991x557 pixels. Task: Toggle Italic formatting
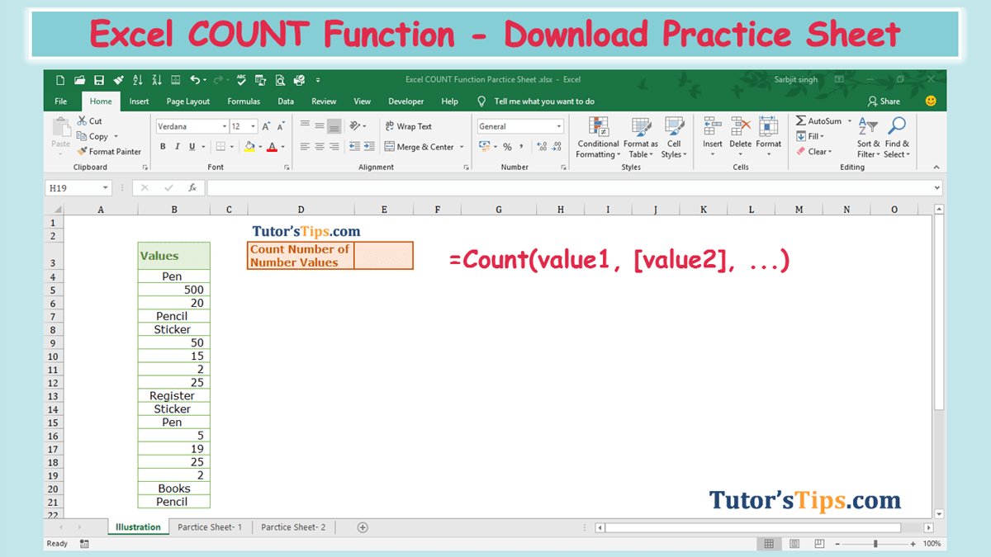point(178,147)
